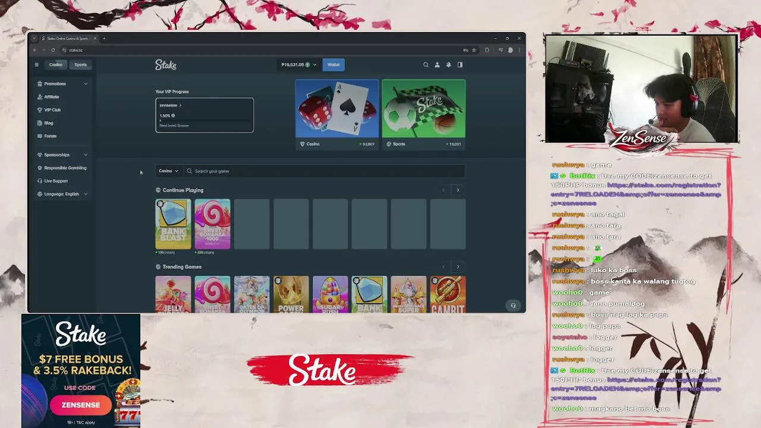Expand the Sponsorships sidebar section
The width and height of the screenshot is (761, 428).
[x=86, y=155]
